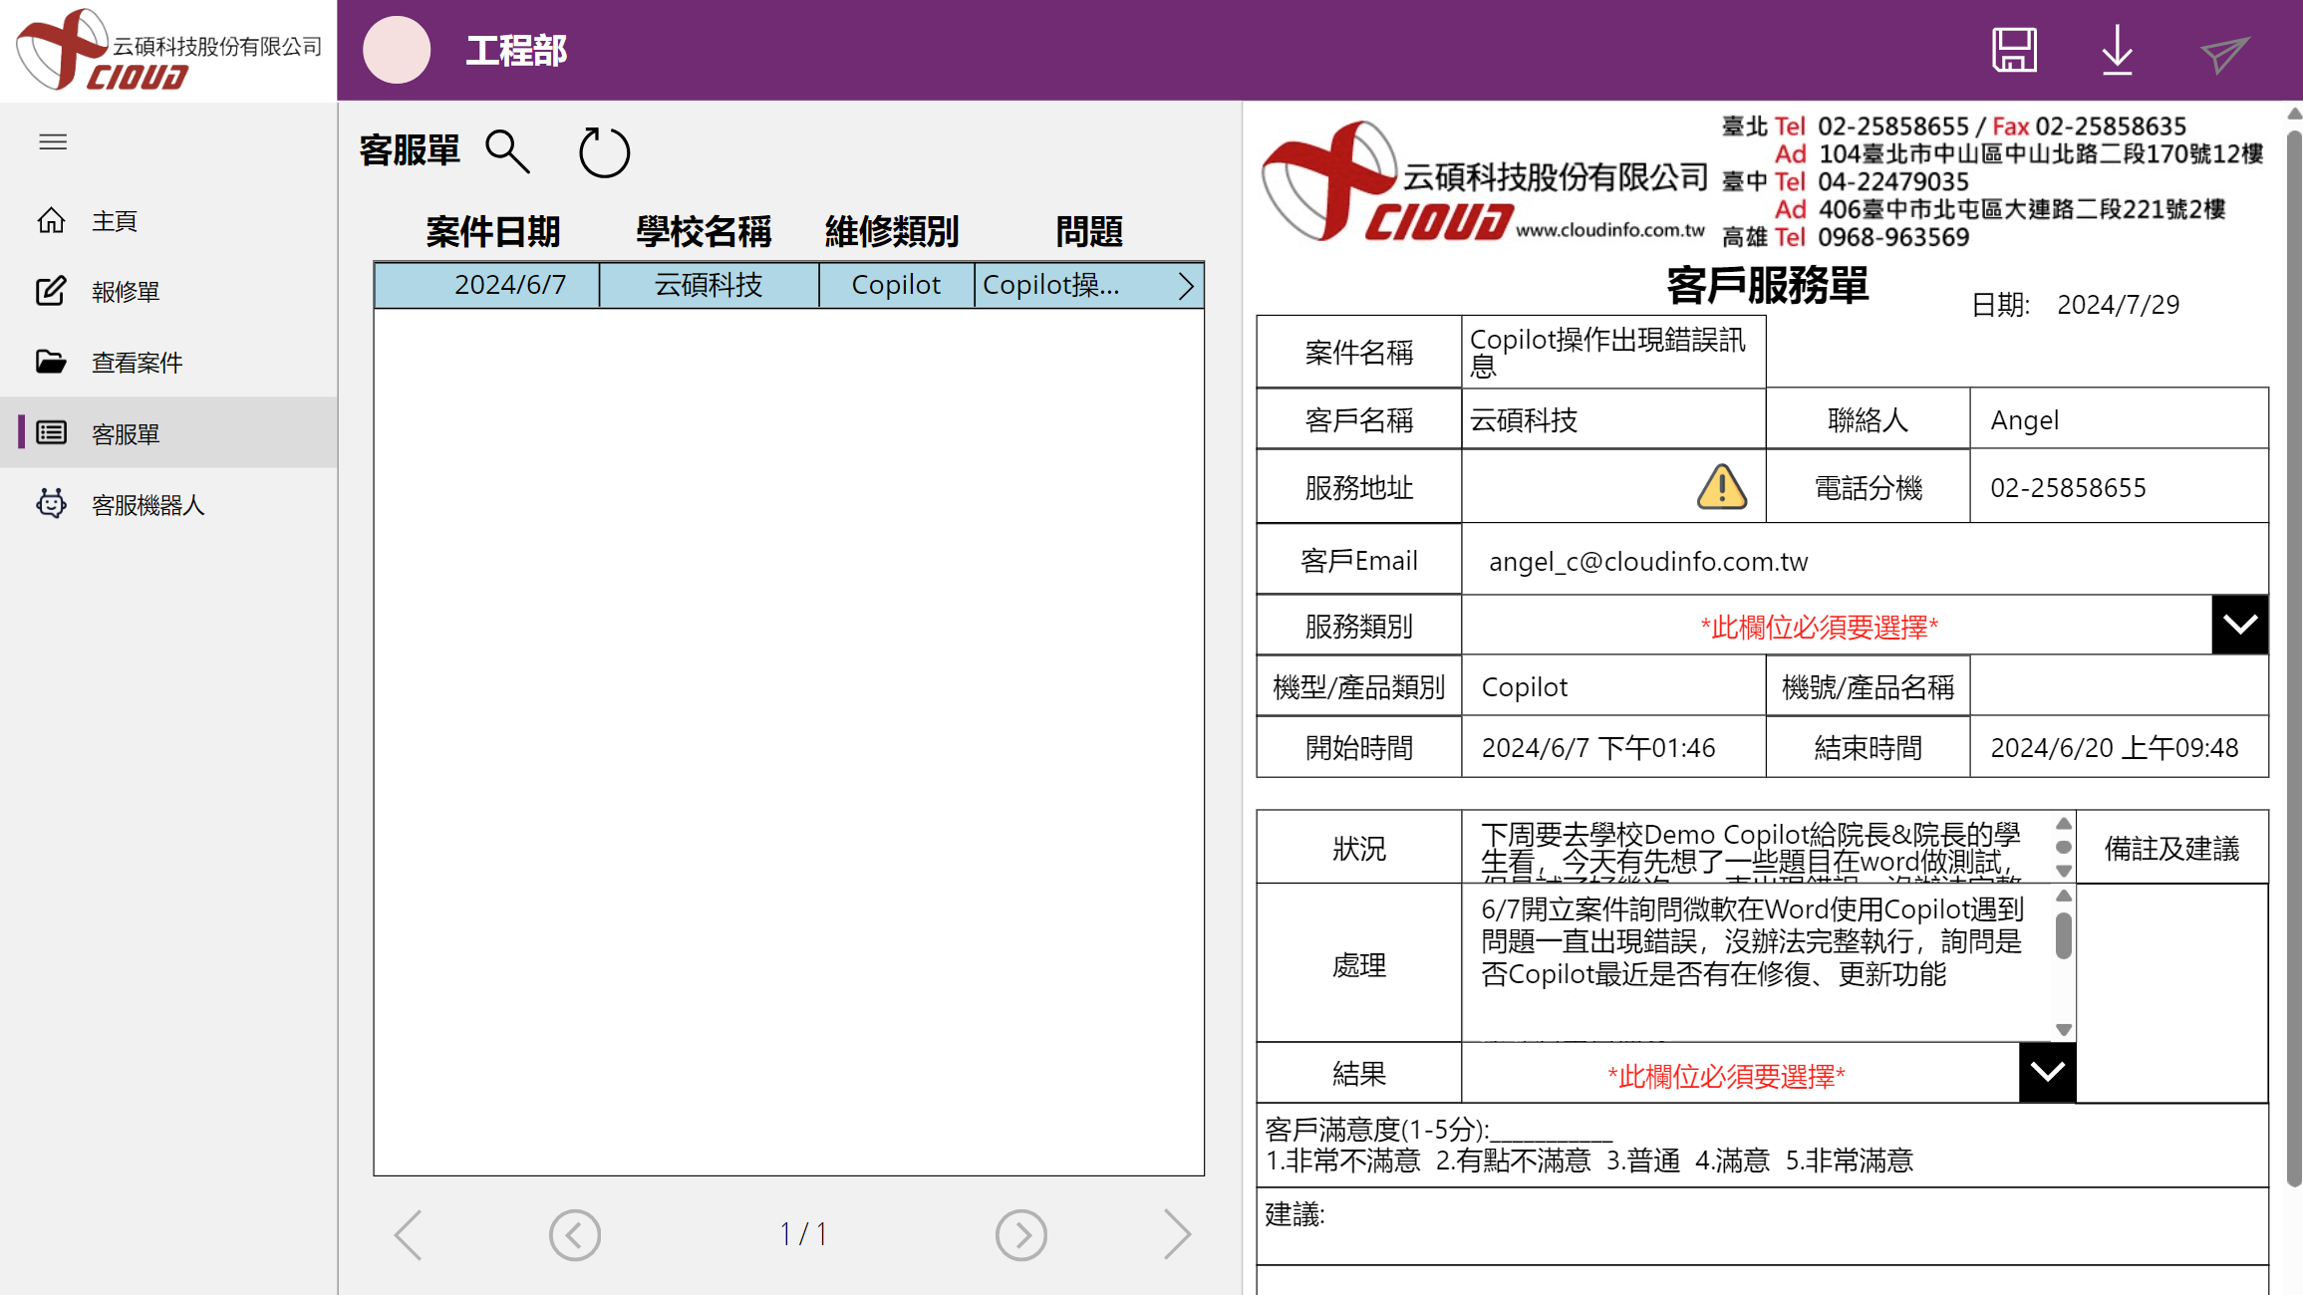This screenshot has height=1295, width=2303.
Task: Click the user avatar circle in header
Action: [397, 50]
